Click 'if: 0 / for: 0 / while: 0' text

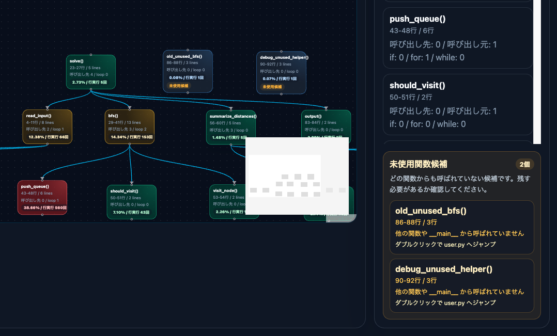coord(428,124)
